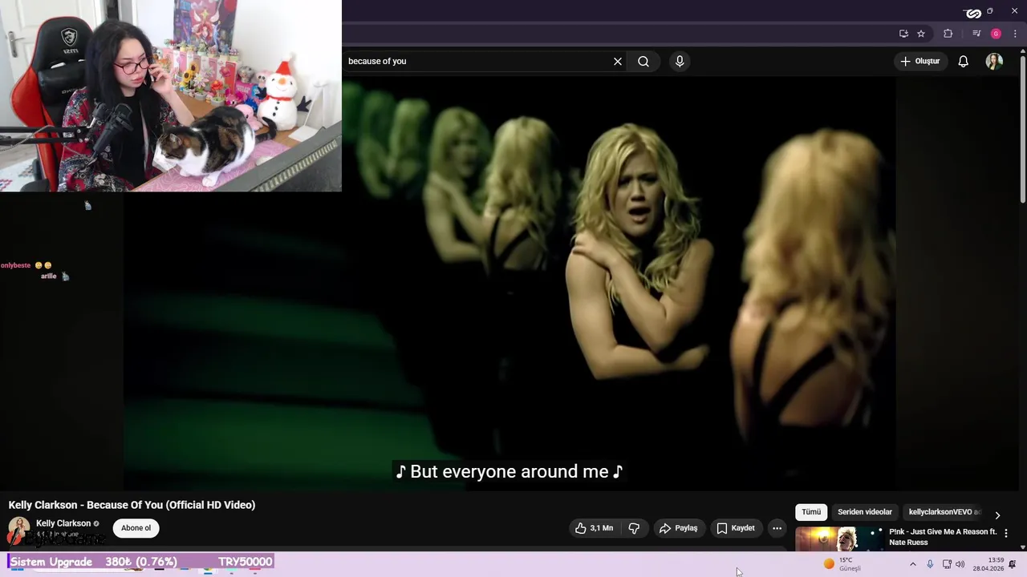Save video with the Kaydet button
The width and height of the screenshot is (1027, 577).
tap(736, 528)
